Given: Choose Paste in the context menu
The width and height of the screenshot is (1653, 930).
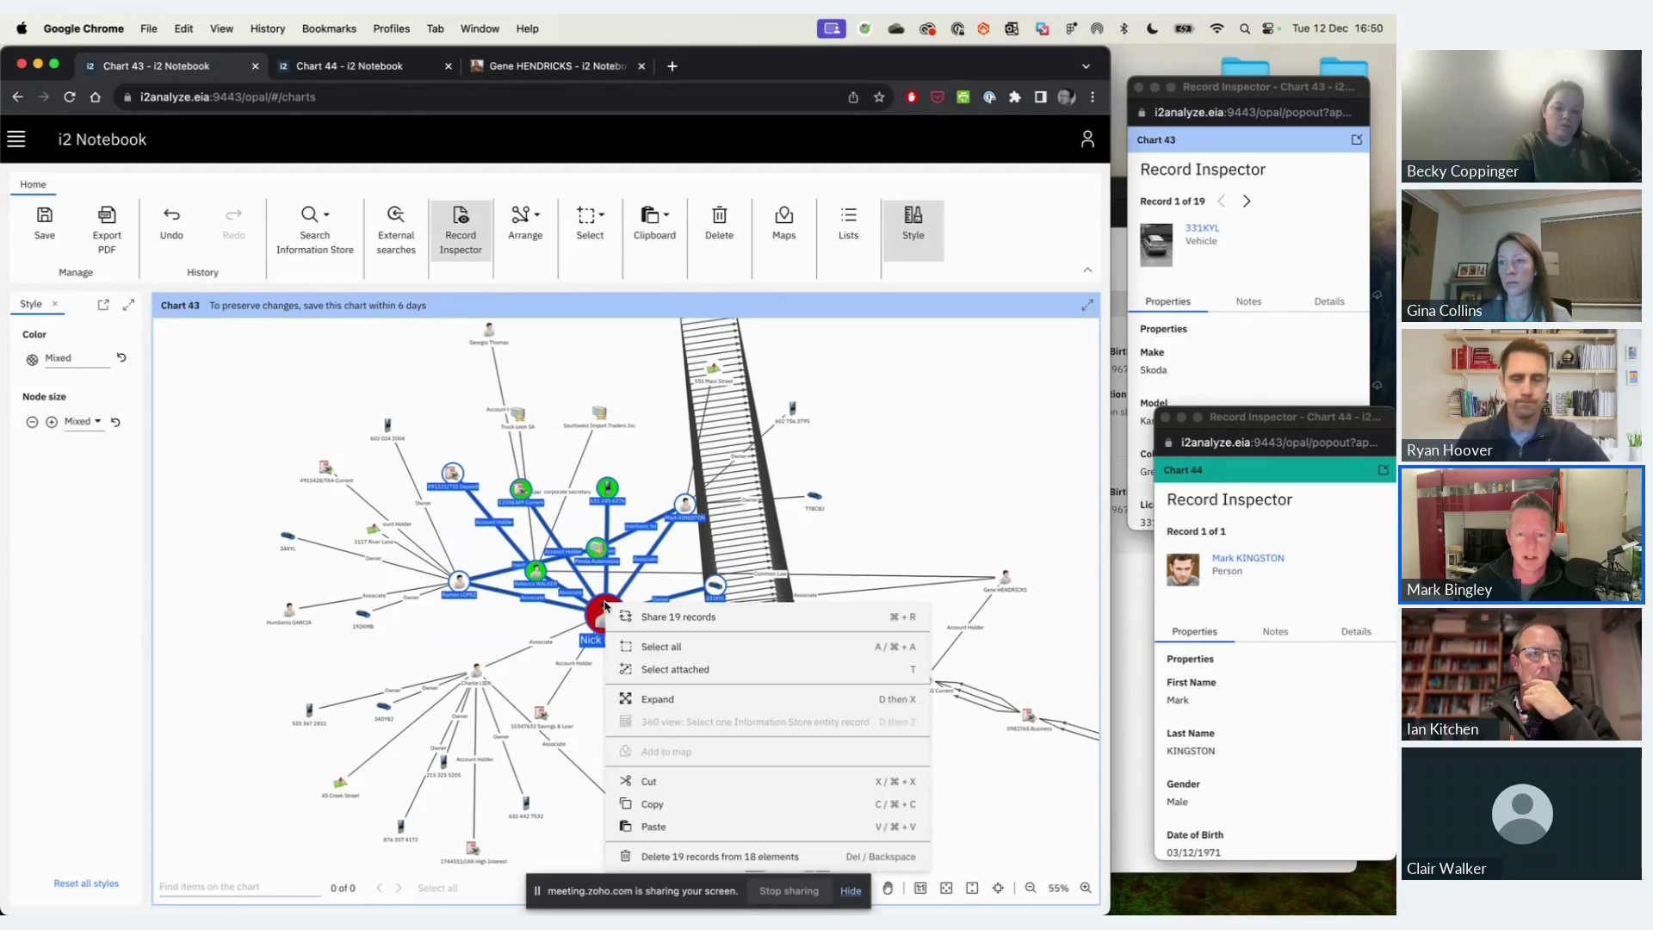Looking at the screenshot, I should coord(768,827).
